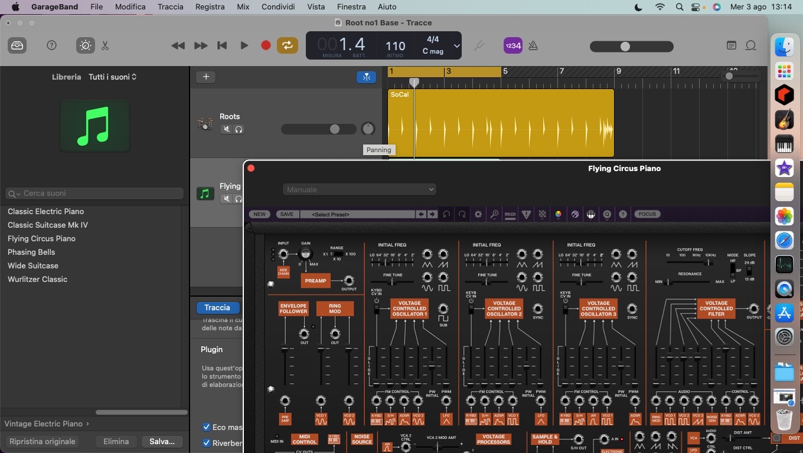This screenshot has height=453, width=803.
Task: Click NEW button in synth toolbar
Action: tap(260, 214)
